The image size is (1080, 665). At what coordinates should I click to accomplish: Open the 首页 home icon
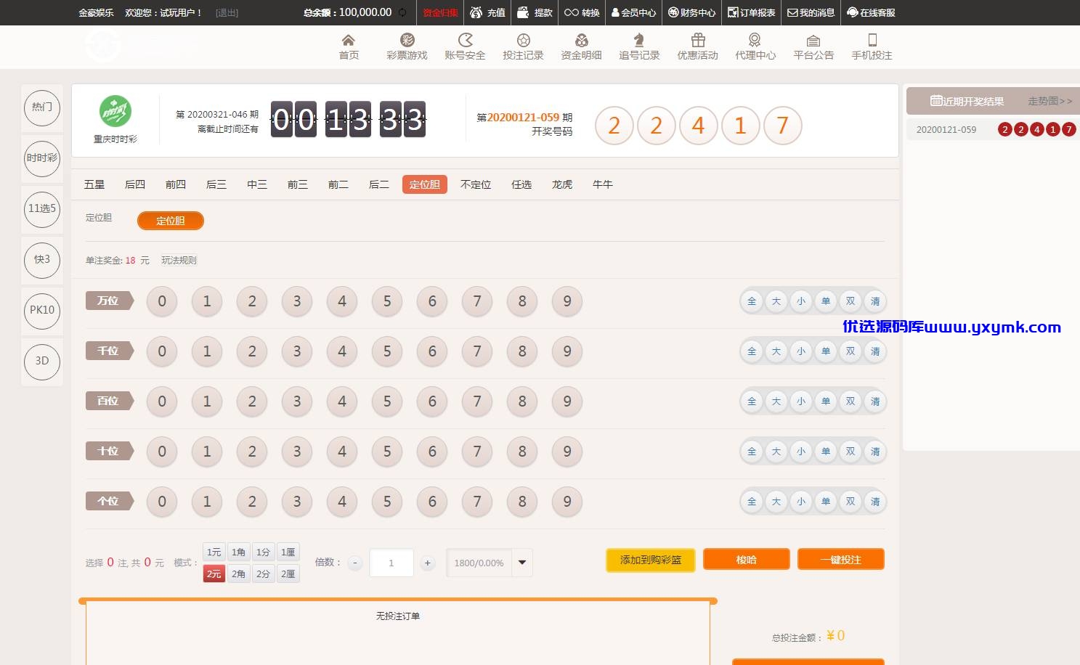pyautogui.click(x=349, y=40)
